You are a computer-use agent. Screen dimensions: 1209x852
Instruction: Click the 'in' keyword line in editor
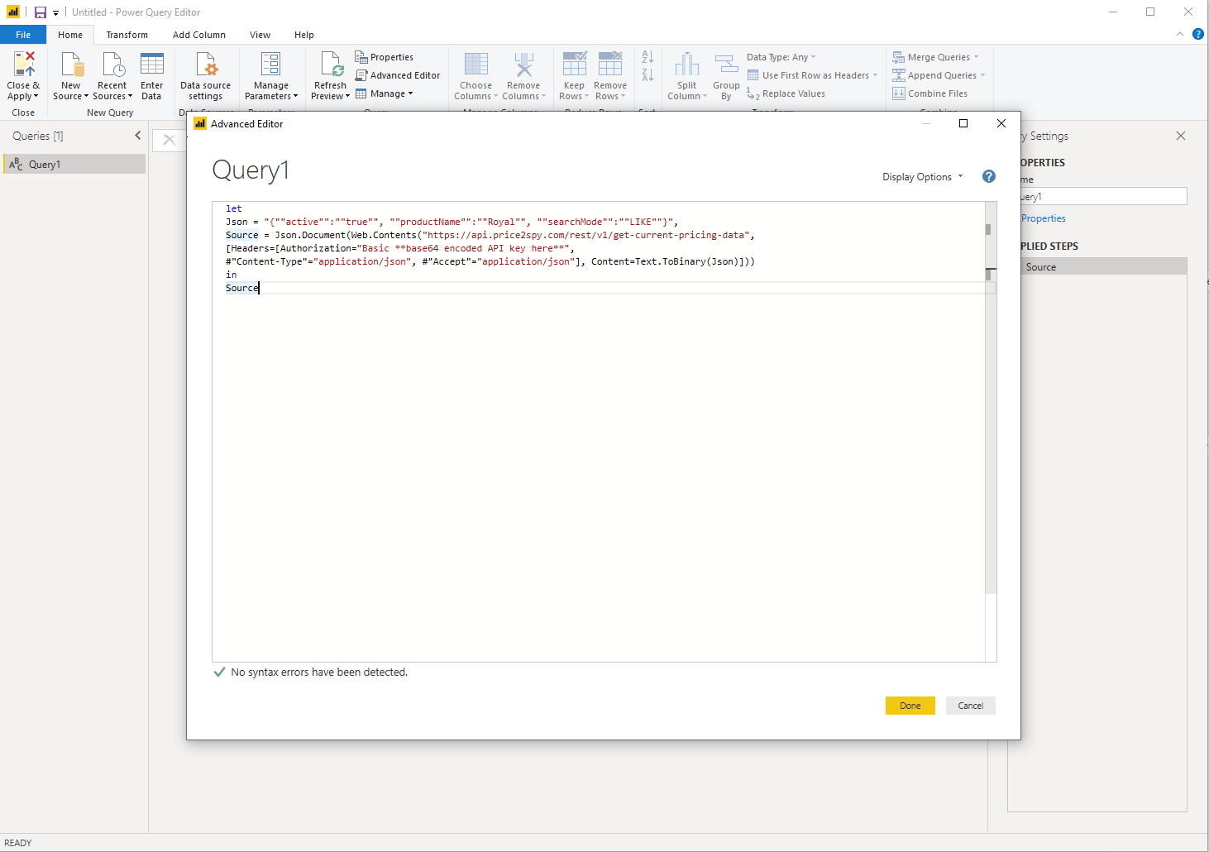coord(232,275)
